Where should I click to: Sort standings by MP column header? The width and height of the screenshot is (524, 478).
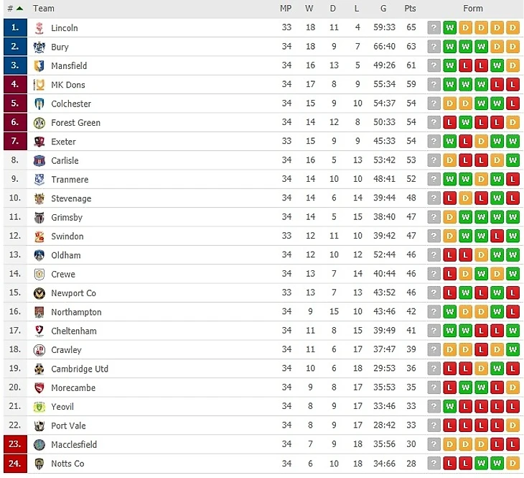(286, 9)
